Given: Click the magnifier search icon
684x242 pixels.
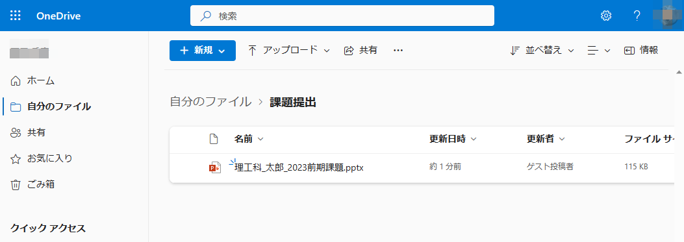Looking at the screenshot, I should pyautogui.click(x=205, y=16).
